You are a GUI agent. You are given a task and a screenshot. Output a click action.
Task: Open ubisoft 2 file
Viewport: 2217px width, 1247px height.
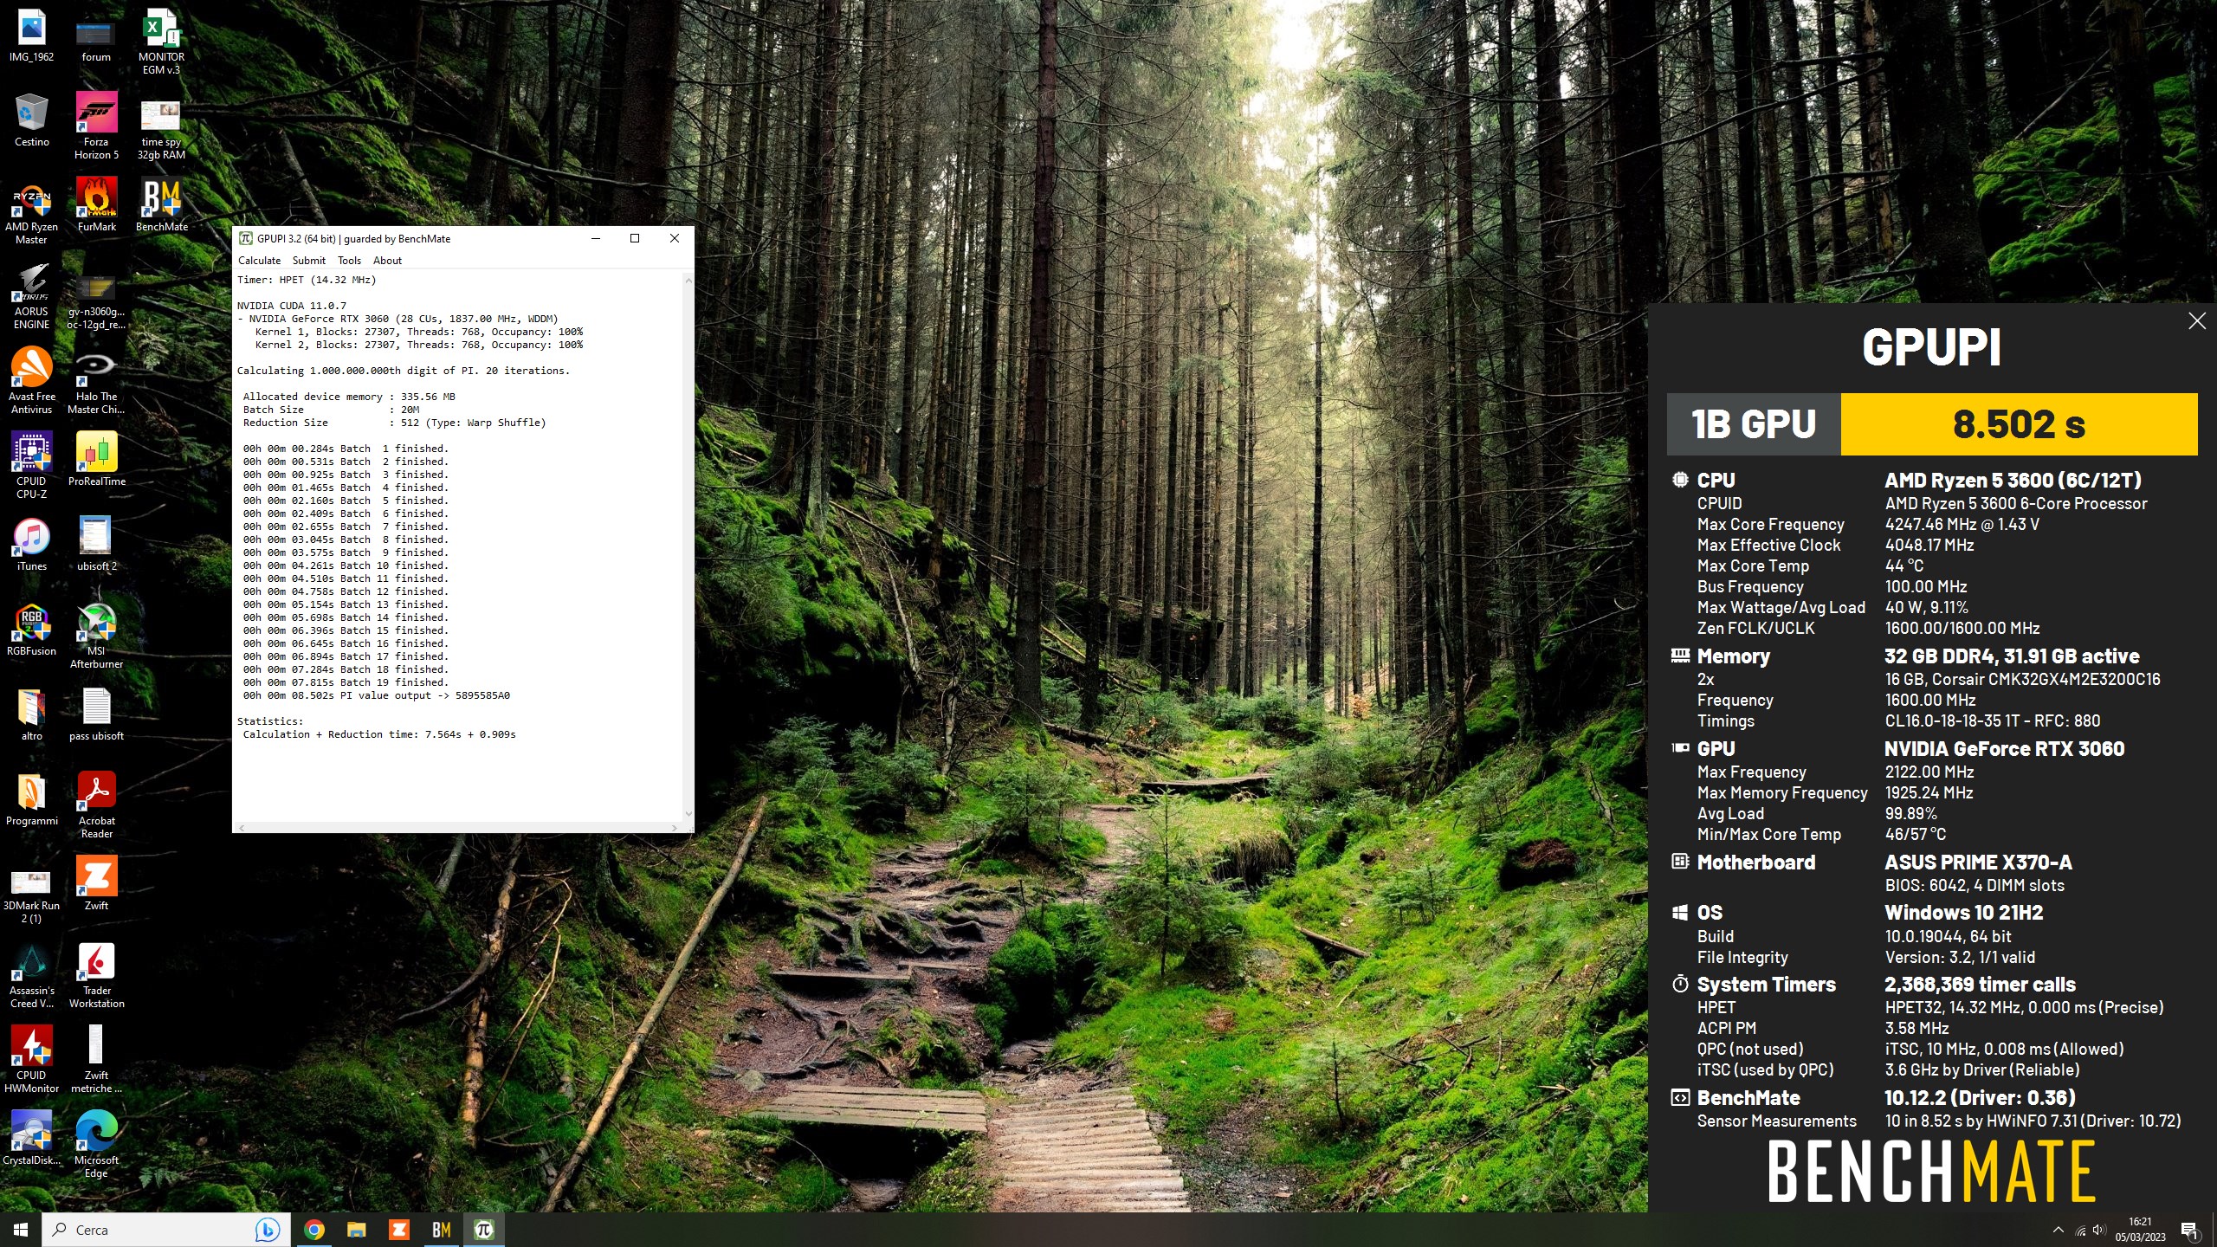click(x=96, y=545)
